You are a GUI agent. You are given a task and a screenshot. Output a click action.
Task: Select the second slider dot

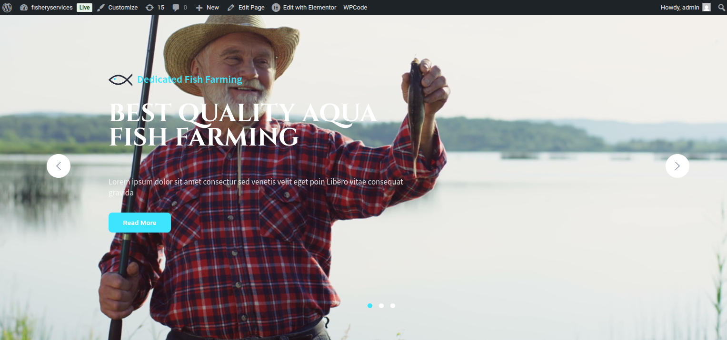(381, 306)
